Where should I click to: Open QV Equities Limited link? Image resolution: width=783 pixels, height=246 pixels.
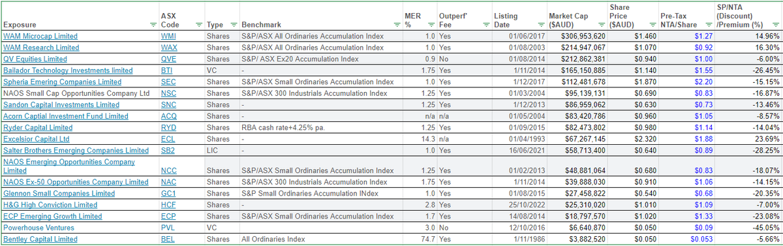pos(35,59)
